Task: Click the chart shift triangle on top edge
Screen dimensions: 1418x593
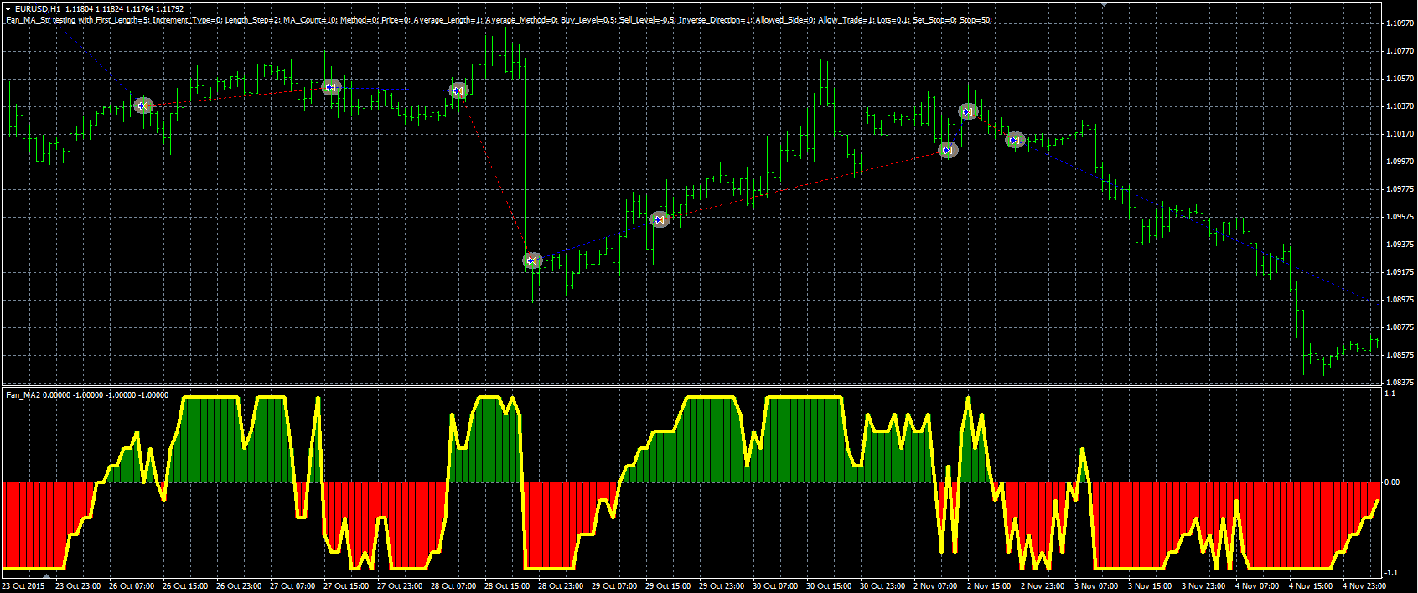Action: point(1105,4)
